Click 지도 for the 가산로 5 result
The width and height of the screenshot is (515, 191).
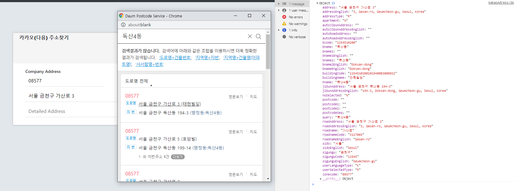[x=254, y=132]
